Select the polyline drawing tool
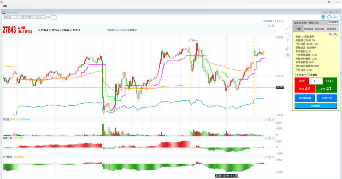 pos(288,34)
